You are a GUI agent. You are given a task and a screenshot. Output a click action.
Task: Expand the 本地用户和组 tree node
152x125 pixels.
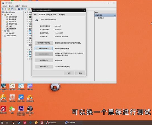coord(5,24)
